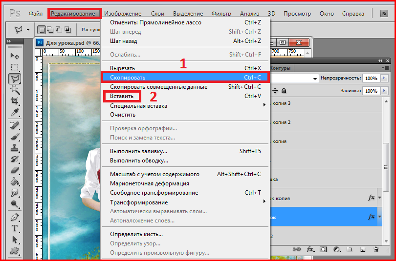The image size is (396, 261).
Task: Click the link layers icon
Action: 296,249
